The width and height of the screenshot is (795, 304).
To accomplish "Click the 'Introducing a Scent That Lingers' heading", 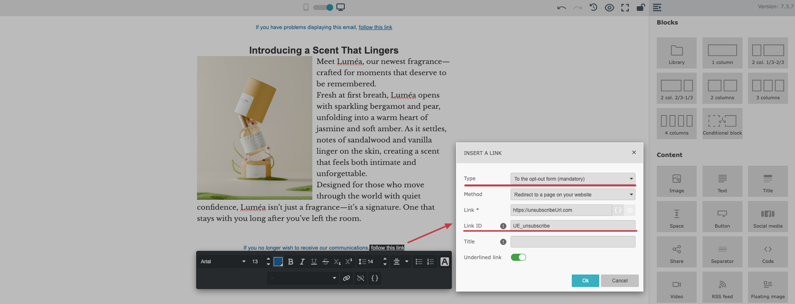I will click(x=324, y=50).
